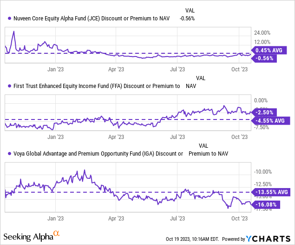Click the Oct 19 2023 timestamp

pos(194,239)
